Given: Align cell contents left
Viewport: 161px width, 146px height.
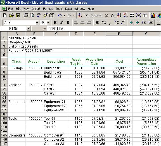Looking at the screenshot, I should tap(76, 22).
